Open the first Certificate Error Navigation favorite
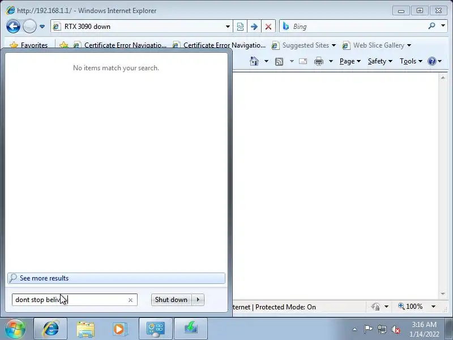The image size is (453, 340). pos(120,45)
